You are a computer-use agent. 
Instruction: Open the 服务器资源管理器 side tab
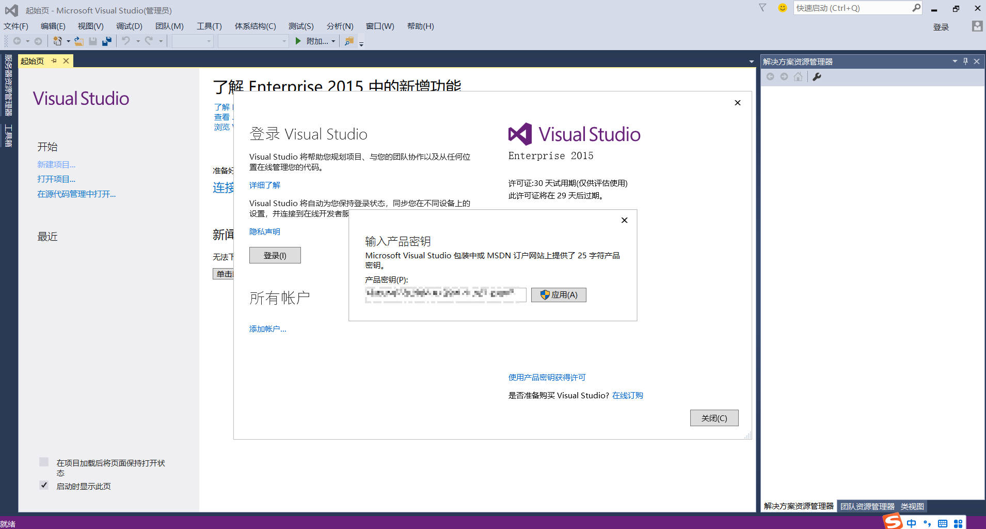8,85
